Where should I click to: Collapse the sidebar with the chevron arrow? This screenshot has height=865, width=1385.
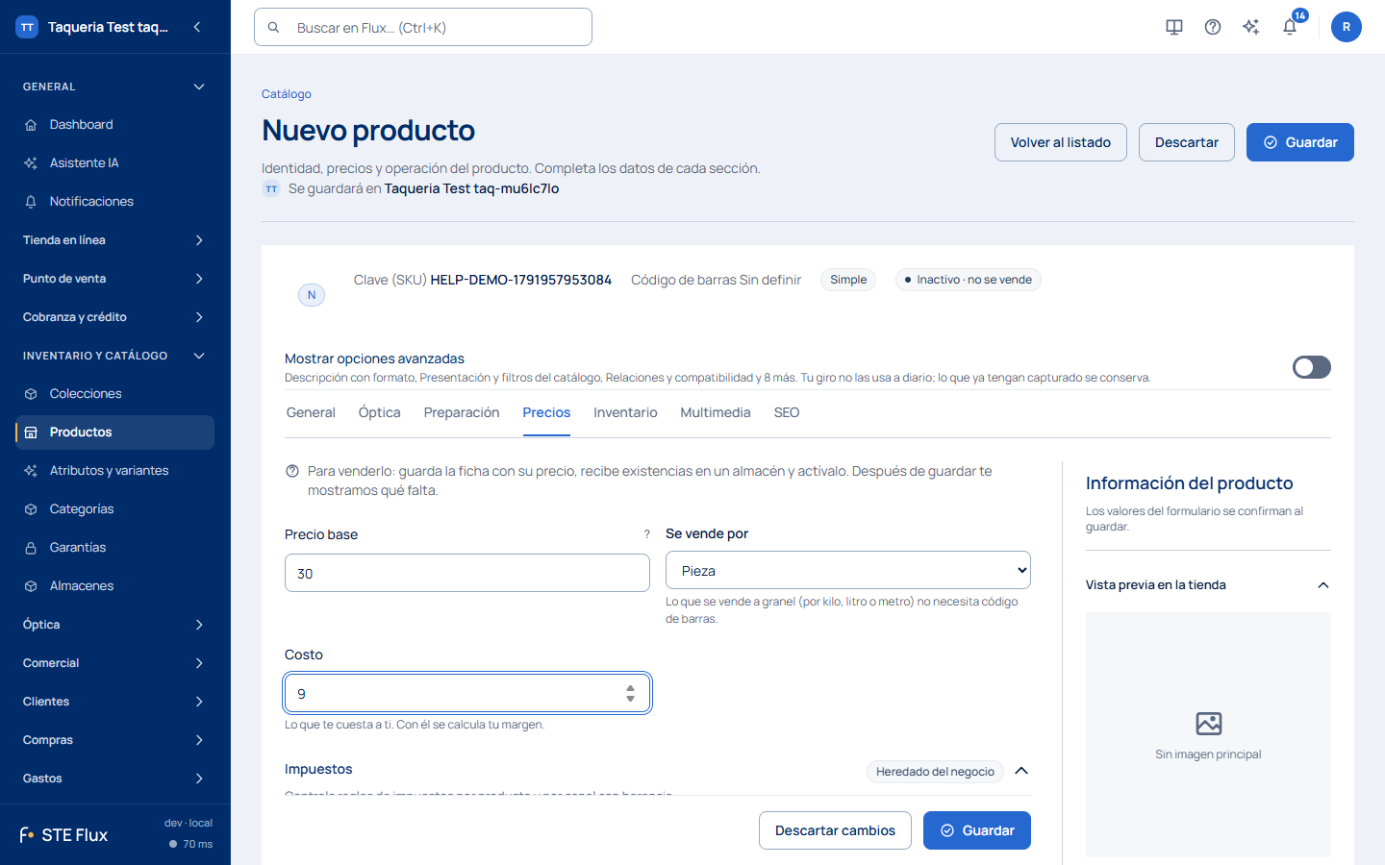(197, 27)
